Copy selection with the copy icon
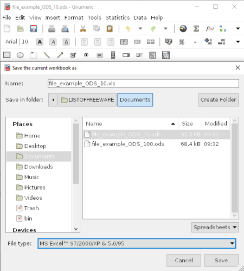This screenshot has width=244, height=271. click(x=97, y=28)
